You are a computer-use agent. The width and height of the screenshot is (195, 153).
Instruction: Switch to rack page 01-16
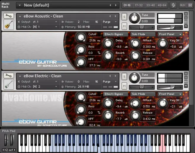pyautogui.click(x=127, y=5)
